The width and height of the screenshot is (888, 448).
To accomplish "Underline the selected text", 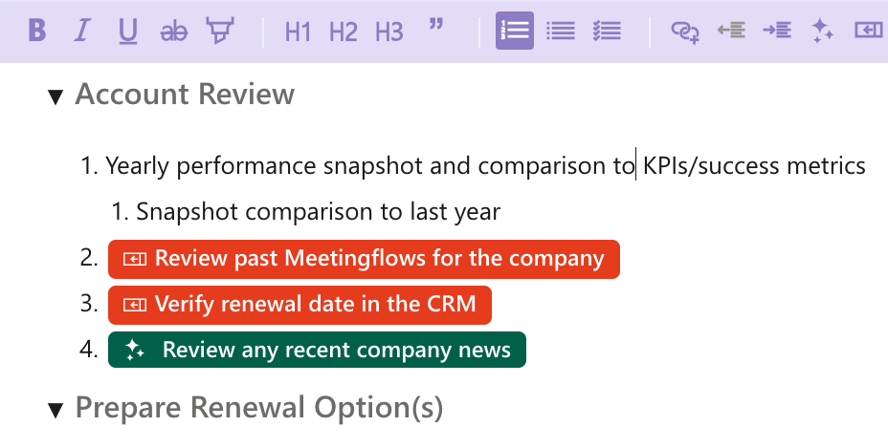I will click(x=128, y=32).
